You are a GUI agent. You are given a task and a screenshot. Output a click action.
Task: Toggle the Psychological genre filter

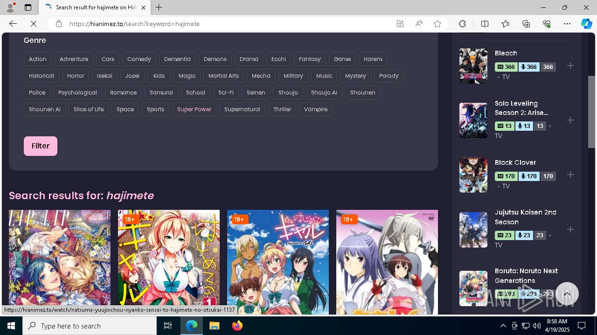[77, 93]
